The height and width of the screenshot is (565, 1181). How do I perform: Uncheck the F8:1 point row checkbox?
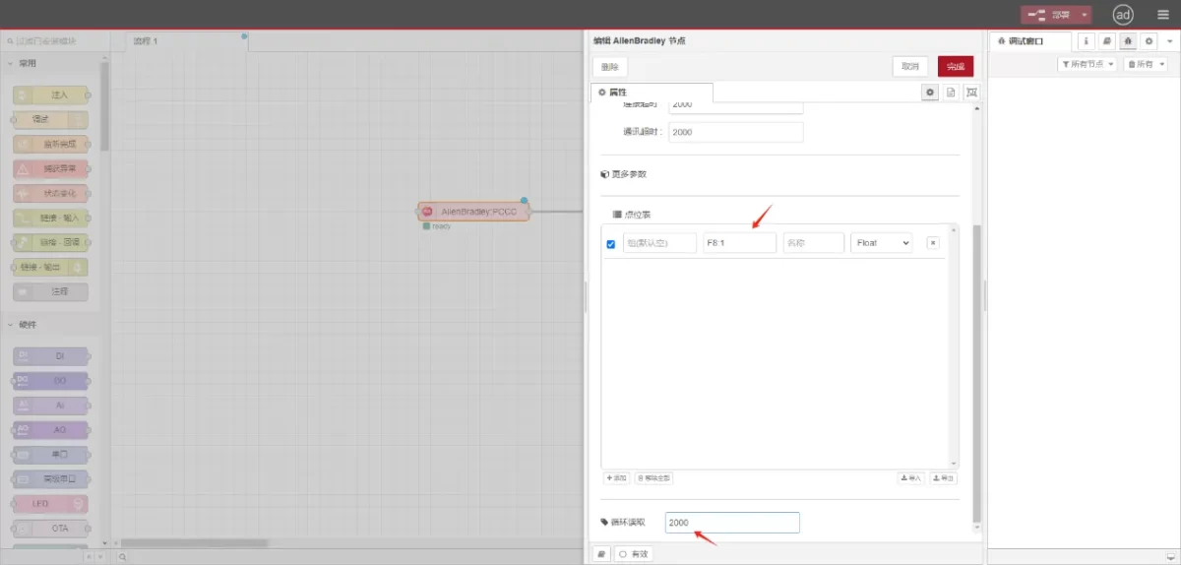pyautogui.click(x=611, y=244)
